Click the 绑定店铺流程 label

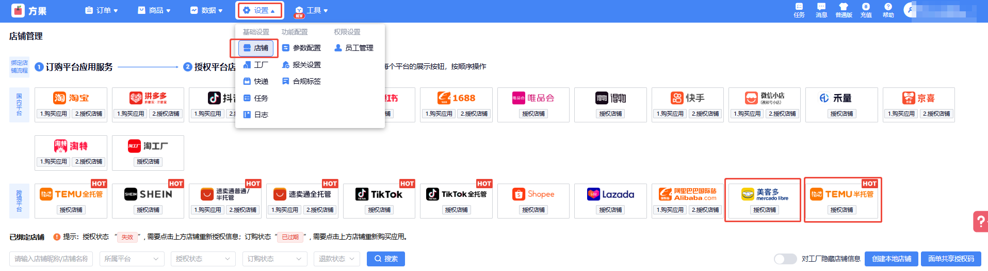(x=20, y=67)
